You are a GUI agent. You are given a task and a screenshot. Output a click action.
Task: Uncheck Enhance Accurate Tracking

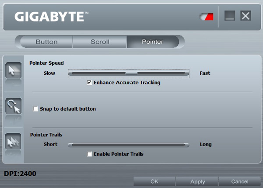tap(89, 83)
